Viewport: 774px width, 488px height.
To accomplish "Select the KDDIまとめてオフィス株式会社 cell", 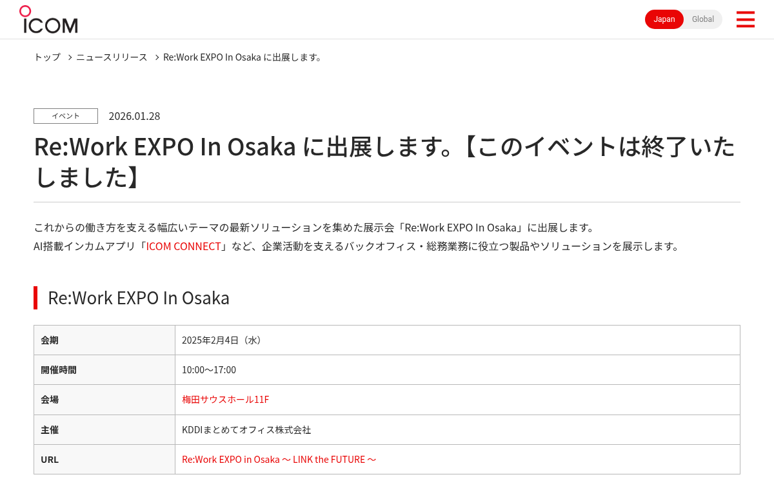I will click(457, 430).
